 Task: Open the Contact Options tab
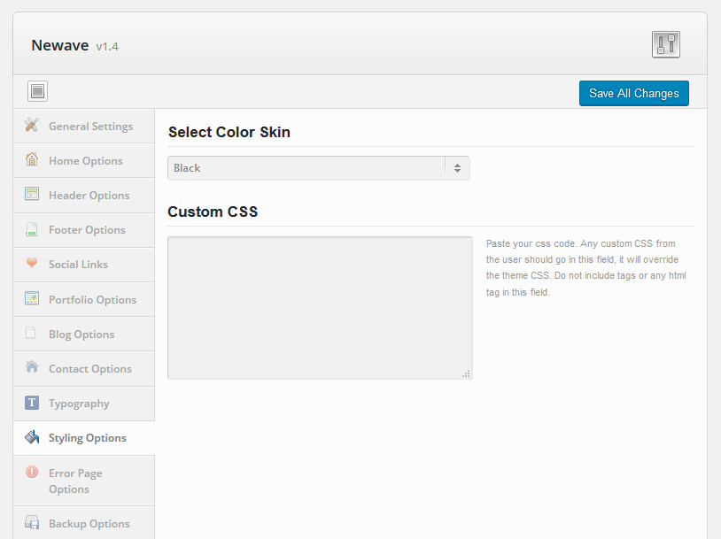[x=83, y=369]
